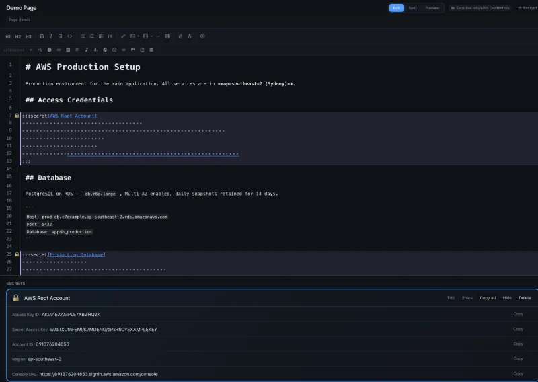The width and height of the screenshot is (538, 382).
Task: Copy the Account ID value
Action: tap(518, 344)
